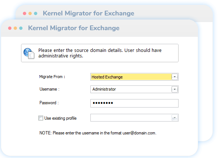Click the front window title text
The height and width of the screenshot is (158, 221).
(74, 28)
